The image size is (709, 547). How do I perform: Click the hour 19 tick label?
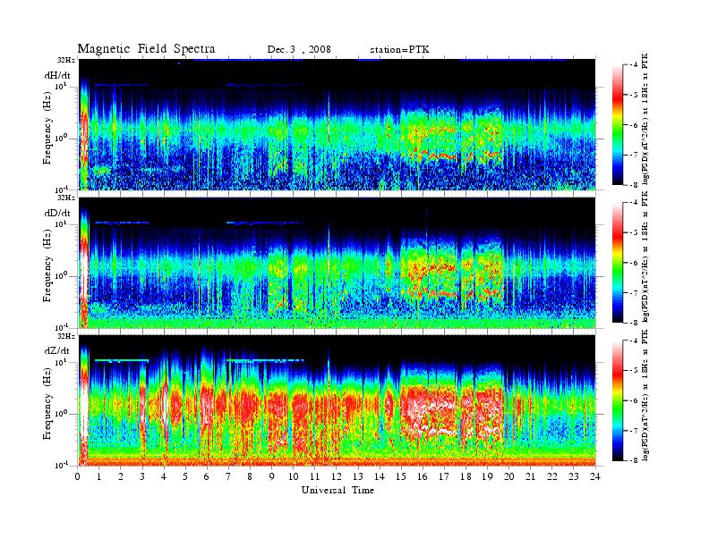click(x=487, y=476)
